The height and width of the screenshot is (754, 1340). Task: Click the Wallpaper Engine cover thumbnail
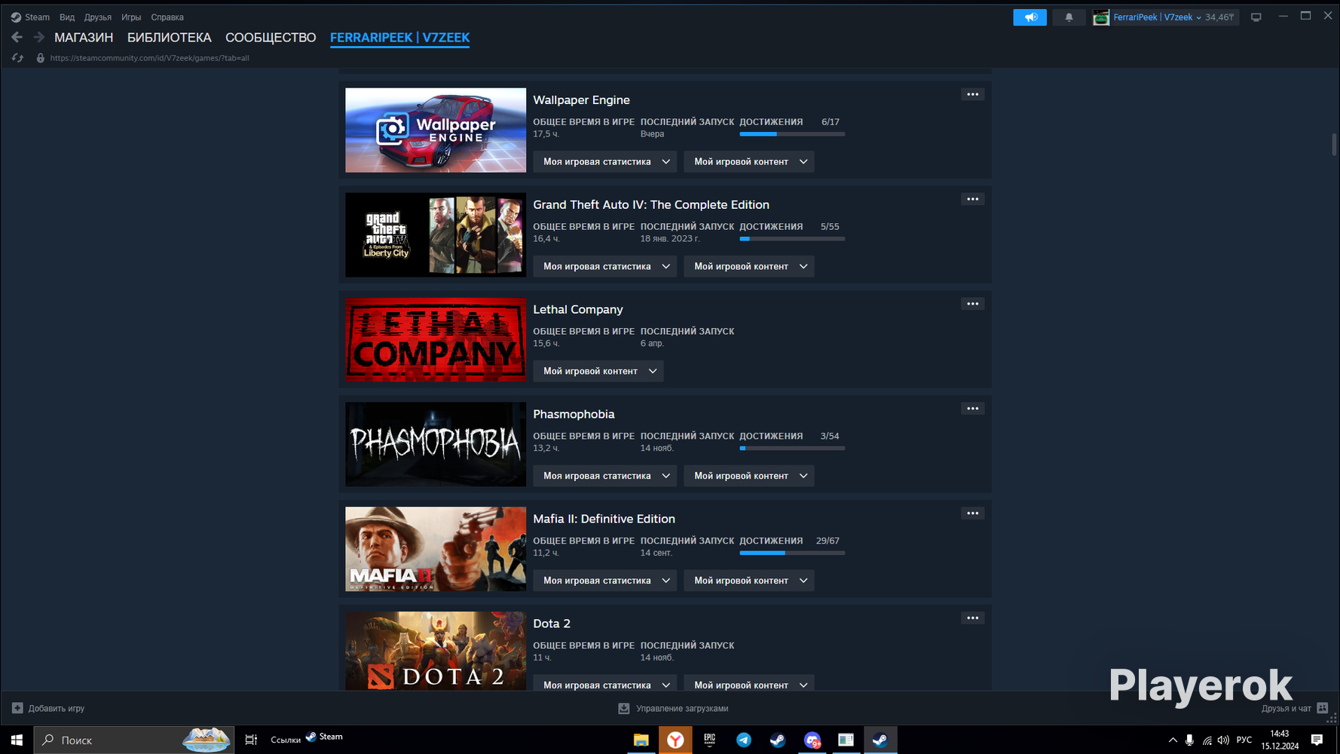[x=436, y=130]
